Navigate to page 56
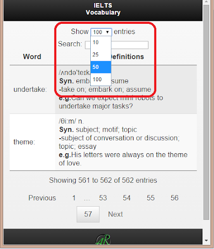Screen dimensions: 214x249 pyautogui.click(x=175, y=198)
